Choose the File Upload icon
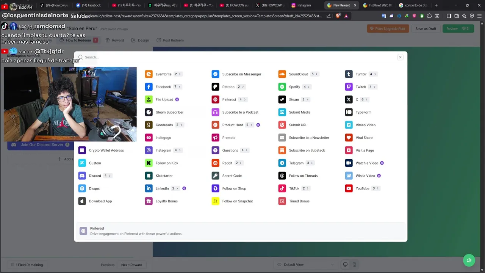 pyautogui.click(x=149, y=100)
